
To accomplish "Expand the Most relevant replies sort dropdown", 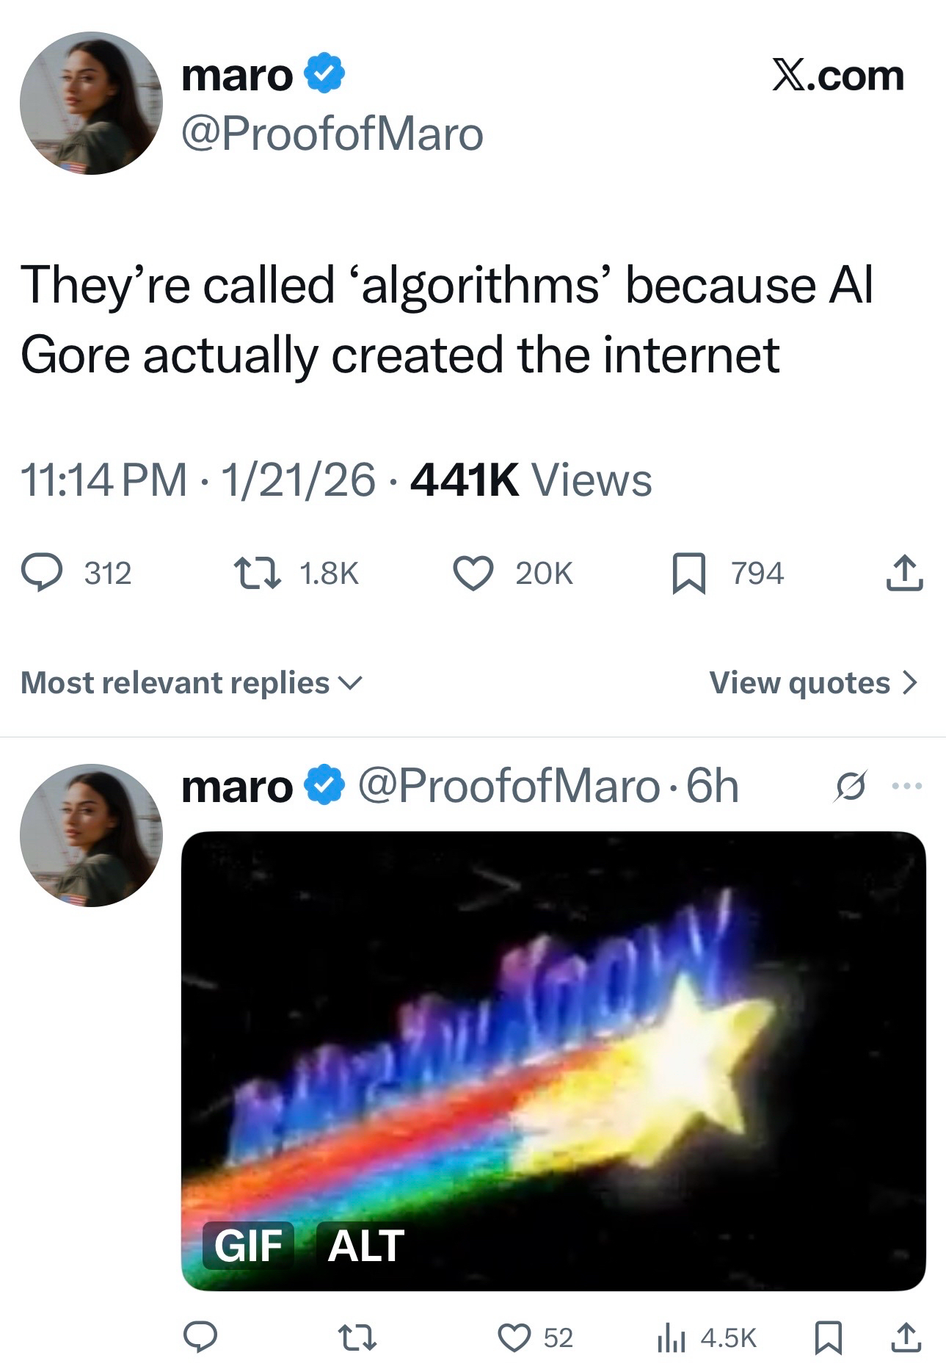I will pos(192,682).
